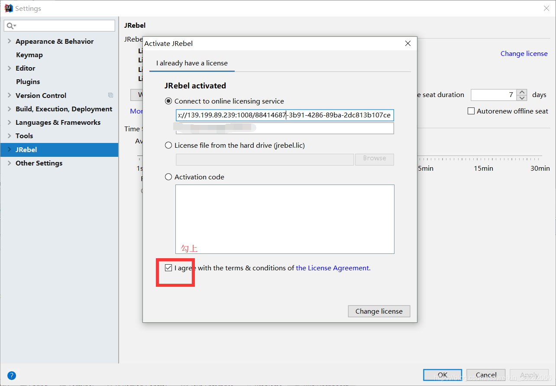This screenshot has width=556, height=386.
Task: Open Other Settings in the tree
Action: click(39, 163)
